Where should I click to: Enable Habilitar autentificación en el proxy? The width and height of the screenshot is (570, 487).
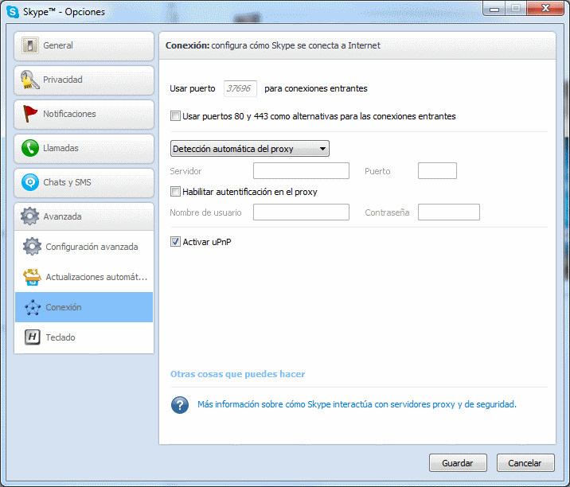[x=175, y=192]
